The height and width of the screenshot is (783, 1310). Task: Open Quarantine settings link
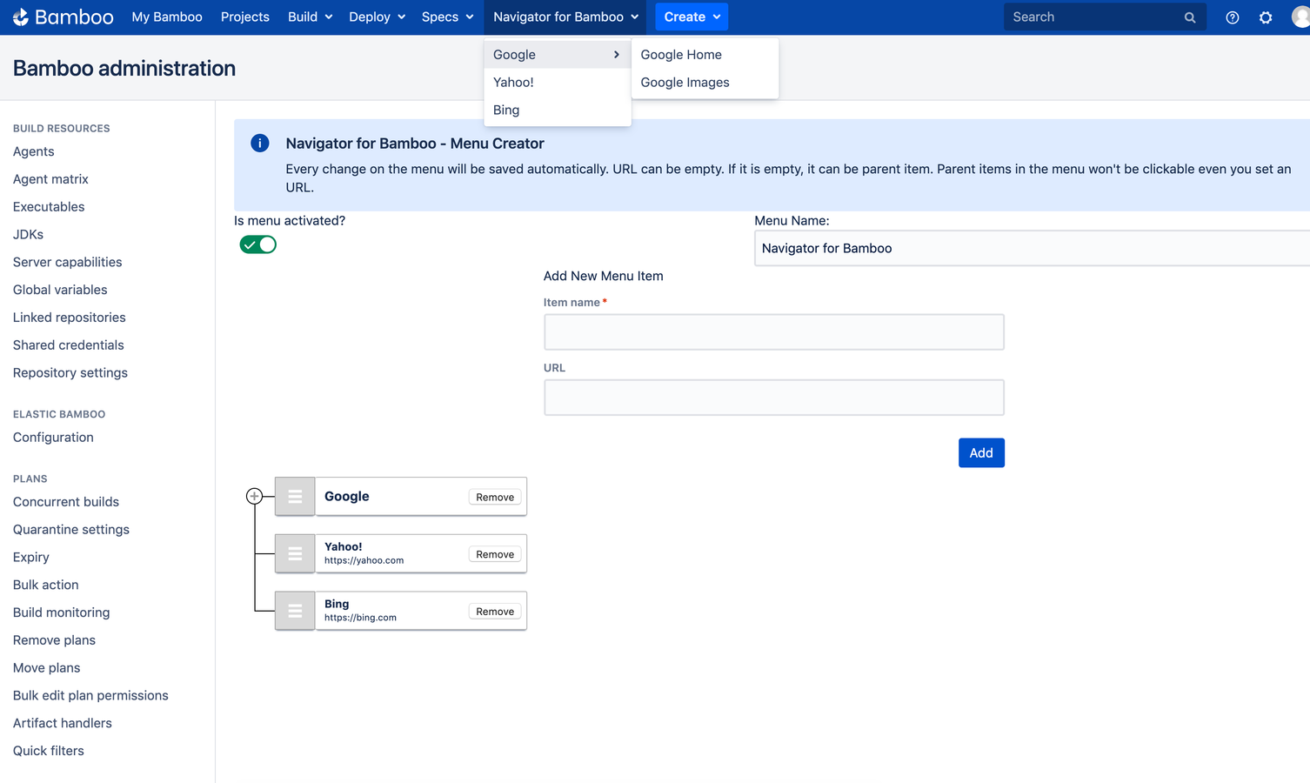click(x=71, y=530)
